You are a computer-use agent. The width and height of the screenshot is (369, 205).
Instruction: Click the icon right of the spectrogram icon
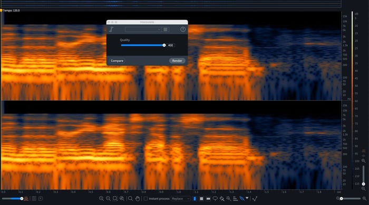coord(34,199)
